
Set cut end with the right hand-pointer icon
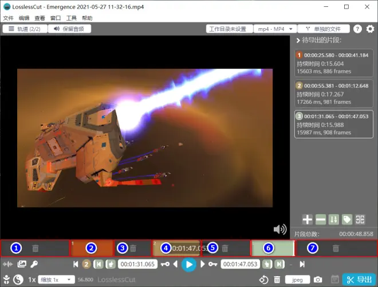[x=267, y=264]
